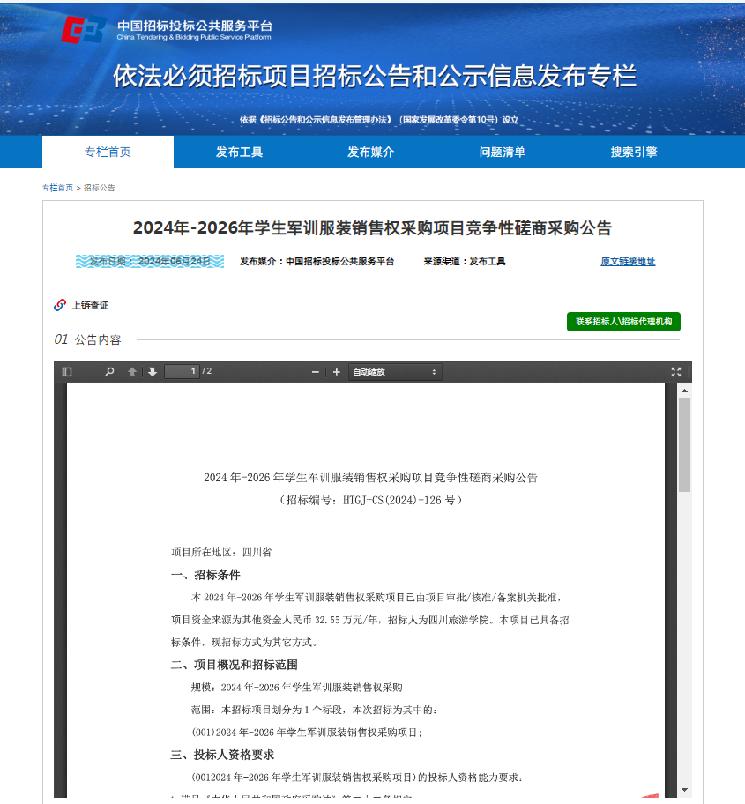Click the 发布日期 date text
The height and width of the screenshot is (804, 745).
(150, 262)
